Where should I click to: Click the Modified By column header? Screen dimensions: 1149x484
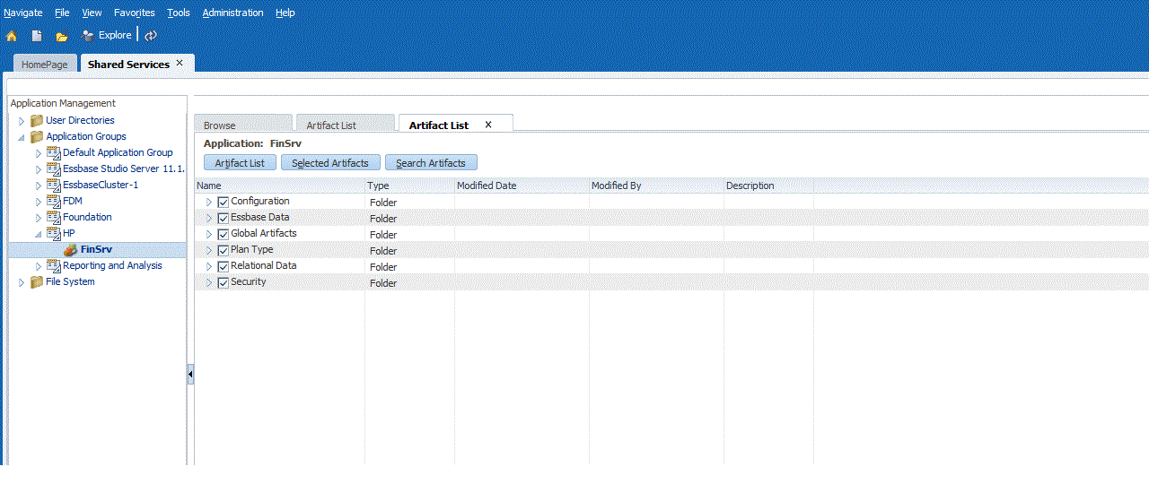(x=657, y=186)
